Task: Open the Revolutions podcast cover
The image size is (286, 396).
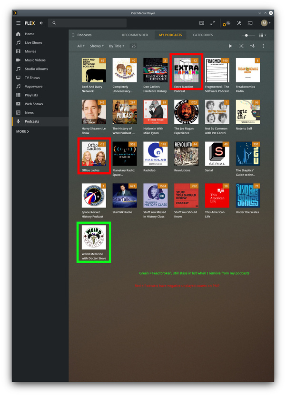Action: [186, 154]
